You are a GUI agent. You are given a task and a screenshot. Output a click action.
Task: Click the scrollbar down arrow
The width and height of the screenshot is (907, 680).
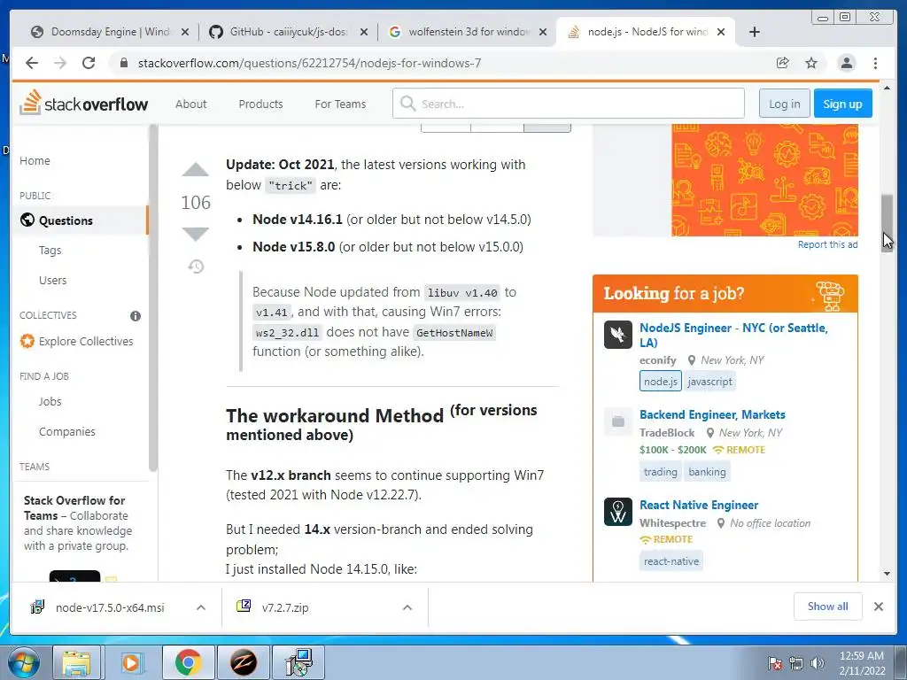(x=887, y=574)
